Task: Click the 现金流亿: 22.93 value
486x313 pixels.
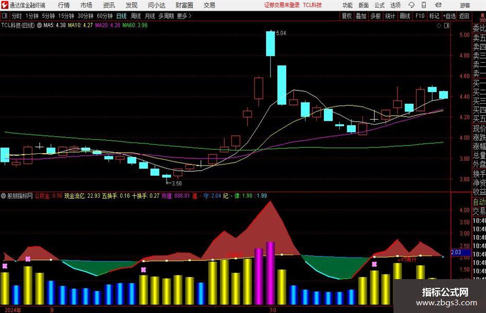Action: (x=82, y=196)
